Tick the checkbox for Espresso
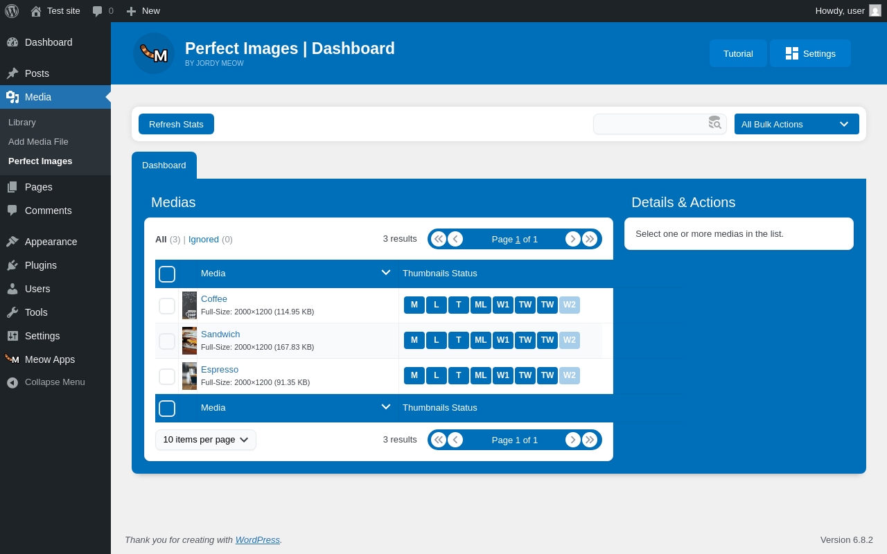 tap(167, 377)
